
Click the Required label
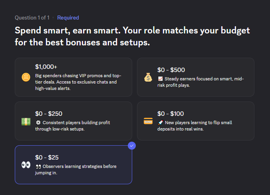pyautogui.click(x=68, y=18)
